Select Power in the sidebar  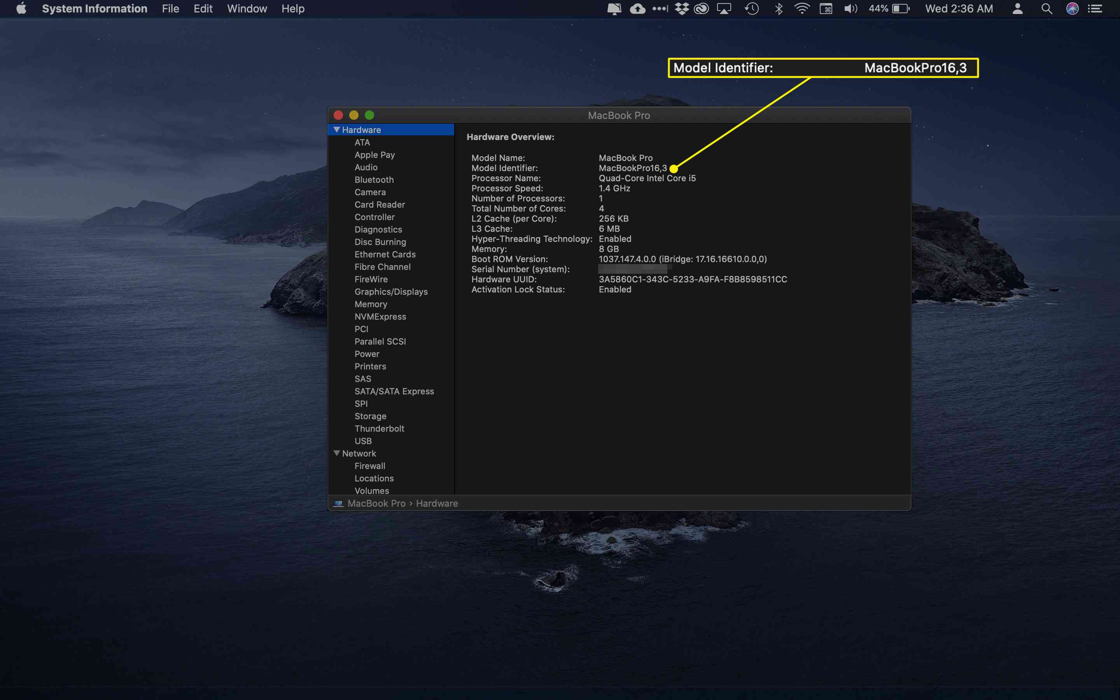pyautogui.click(x=367, y=354)
